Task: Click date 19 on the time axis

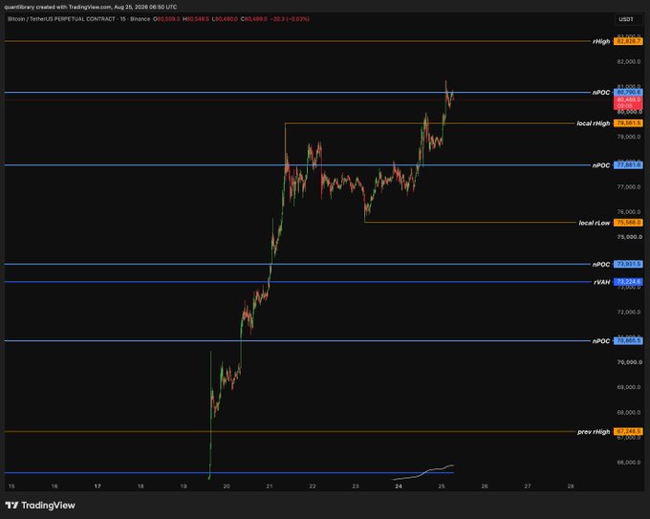Action: click(x=184, y=487)
